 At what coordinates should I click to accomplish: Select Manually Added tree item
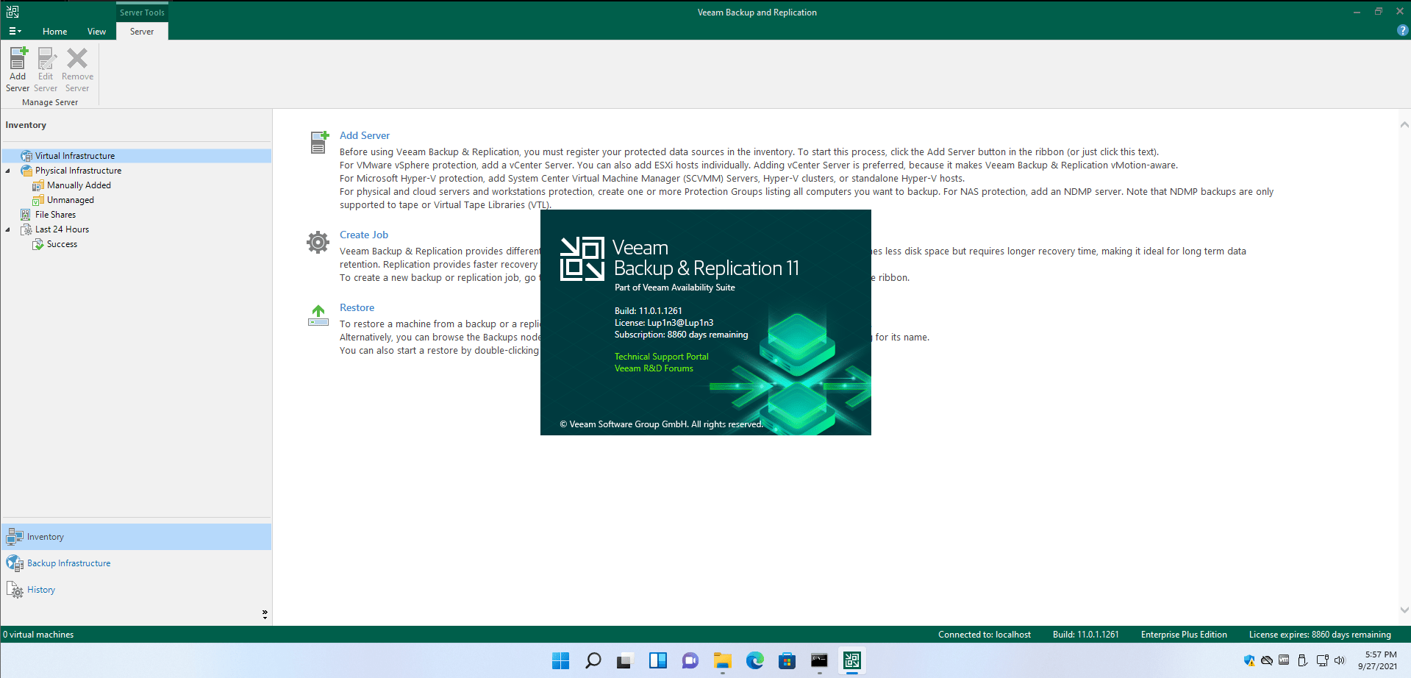click(79, 185)
